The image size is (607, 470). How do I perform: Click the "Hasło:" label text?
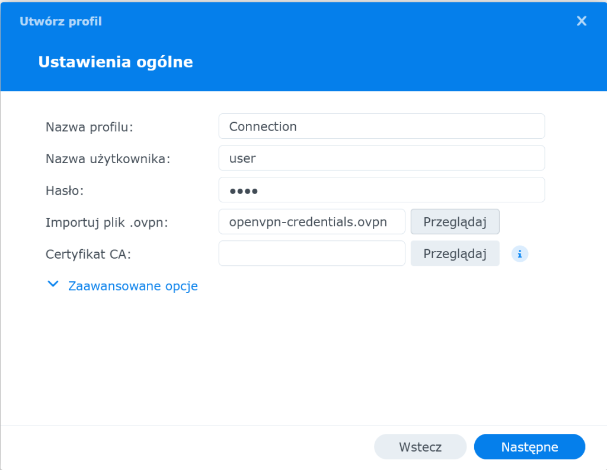click(x=65, y=190)
